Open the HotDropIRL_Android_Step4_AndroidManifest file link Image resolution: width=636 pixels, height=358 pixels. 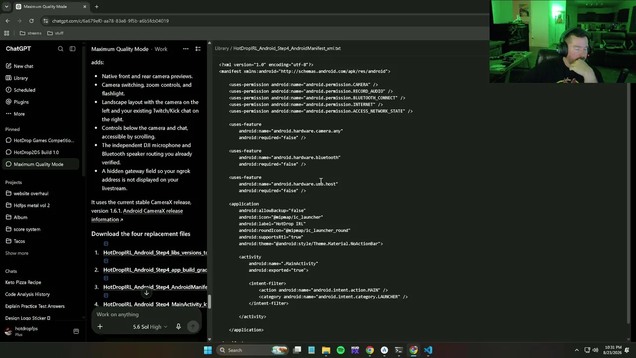pyautogui.click(x=155, y=287)
